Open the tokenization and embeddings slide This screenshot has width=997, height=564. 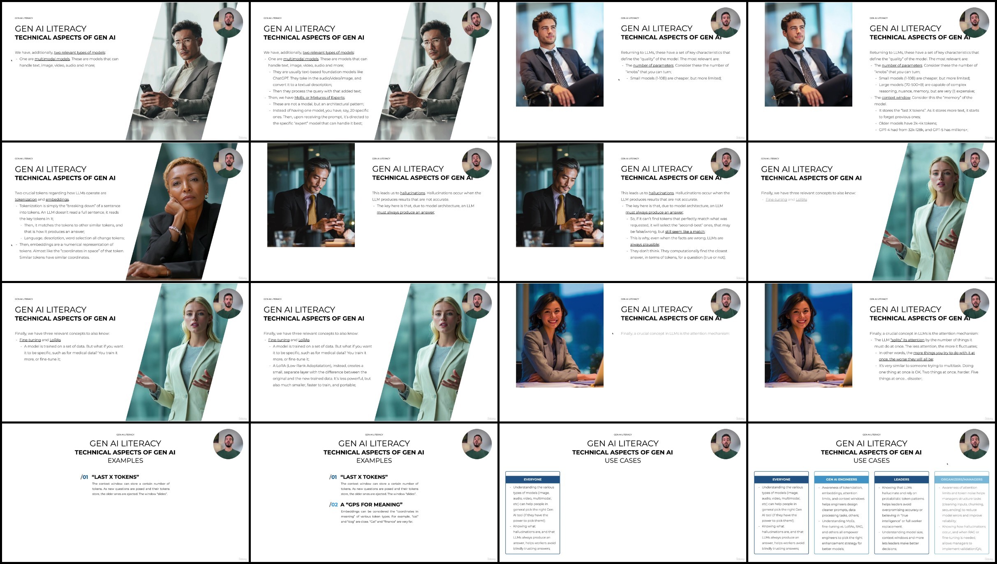(x=125, y=212)
